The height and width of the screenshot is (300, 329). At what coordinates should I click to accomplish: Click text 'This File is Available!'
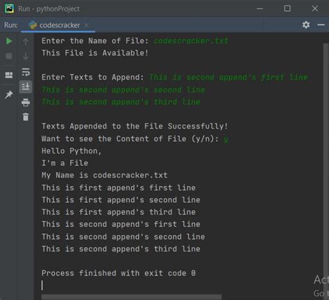[x=95, y=53]
